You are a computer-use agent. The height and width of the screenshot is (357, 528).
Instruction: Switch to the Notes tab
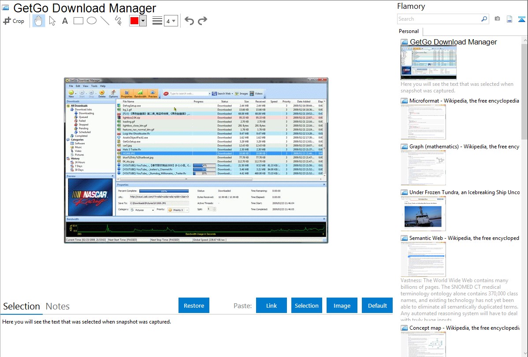[58, 306]
